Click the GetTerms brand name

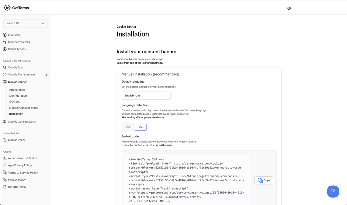(20, 8)
